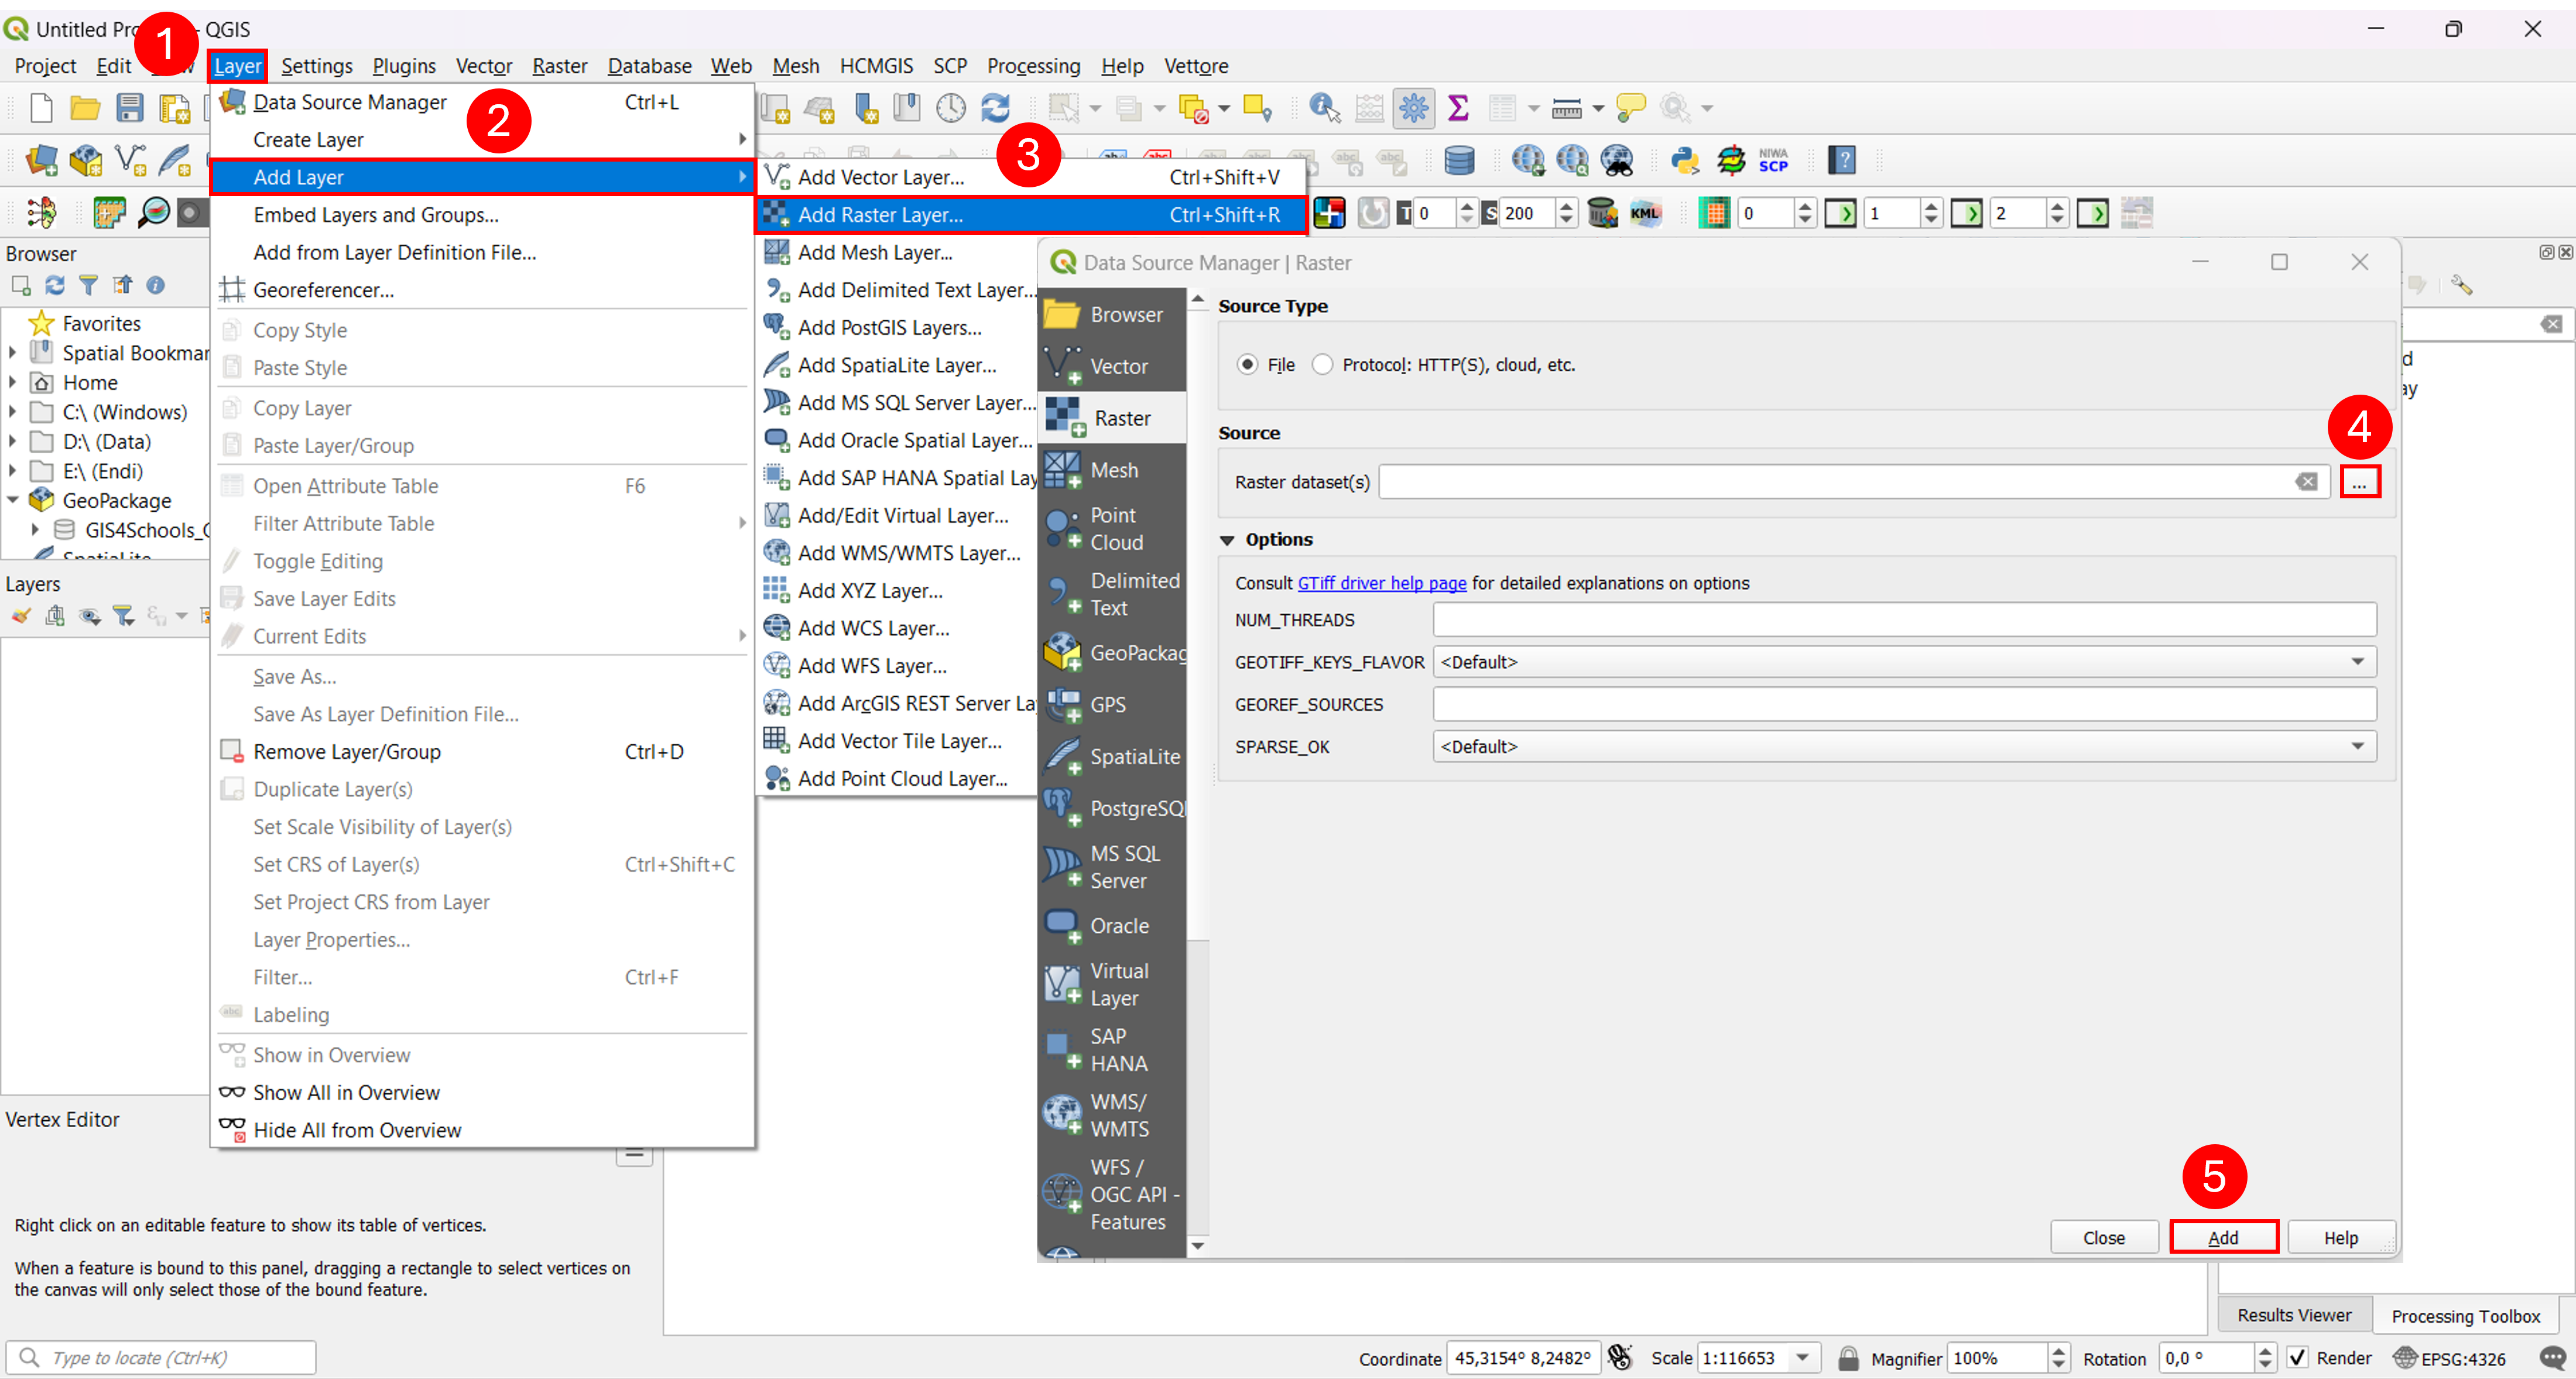The width and height of the screenshot is (2576, 1379).
Task: Select the Mesh tab in Data Source Manager
Action: 1112,470
